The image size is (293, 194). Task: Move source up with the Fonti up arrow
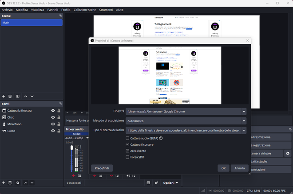point(26,183)
